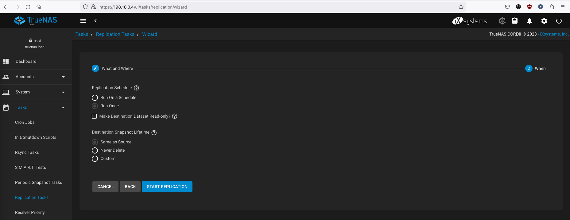This screenshot has width=570, height=220.
Task: Open Periodic Snapshot Tasks page
Action: click(38, 183)
